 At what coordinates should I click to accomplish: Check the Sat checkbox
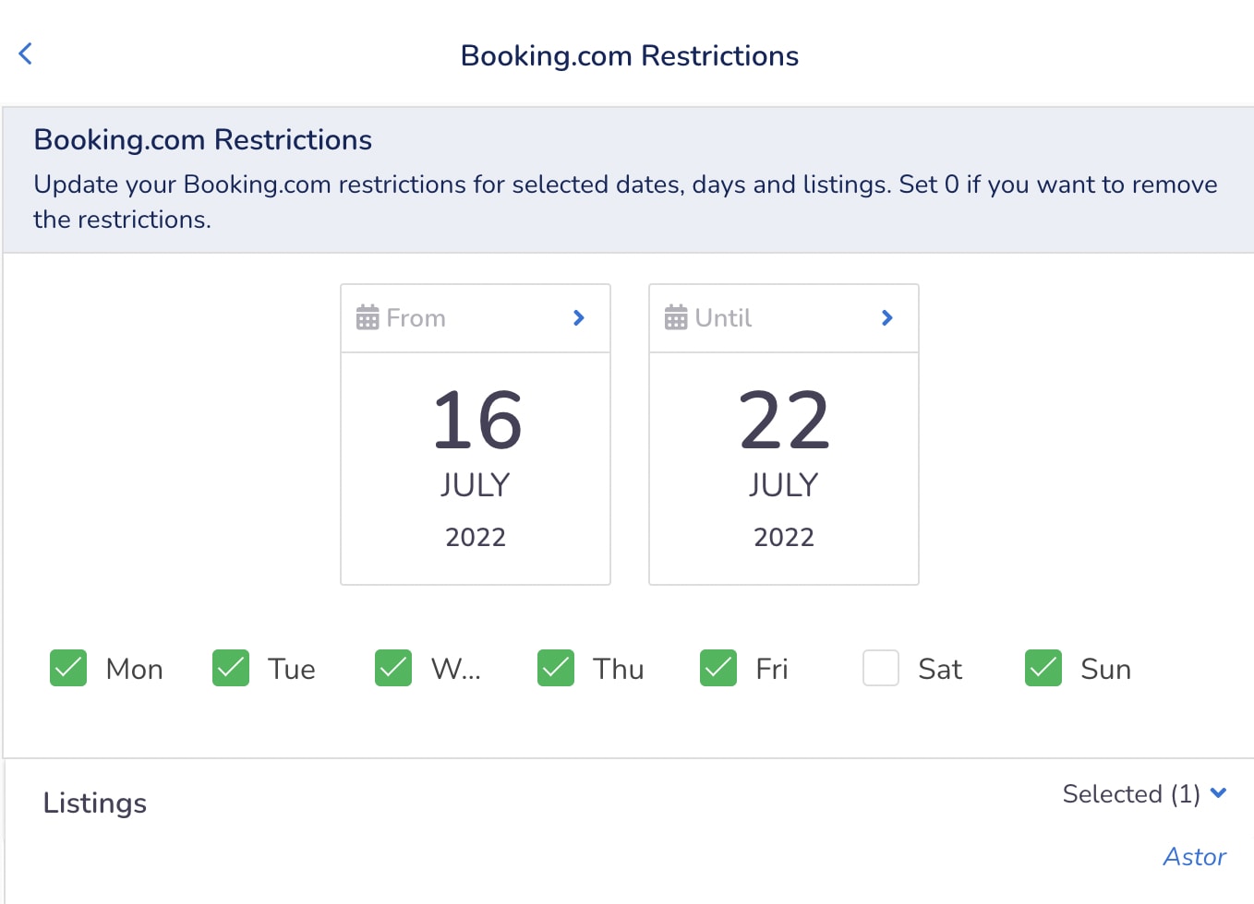[881, 668]
